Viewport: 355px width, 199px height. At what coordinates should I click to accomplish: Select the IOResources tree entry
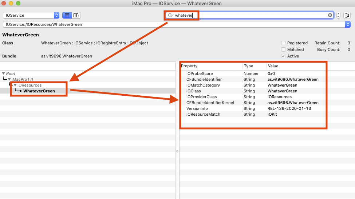coord(29,85)
